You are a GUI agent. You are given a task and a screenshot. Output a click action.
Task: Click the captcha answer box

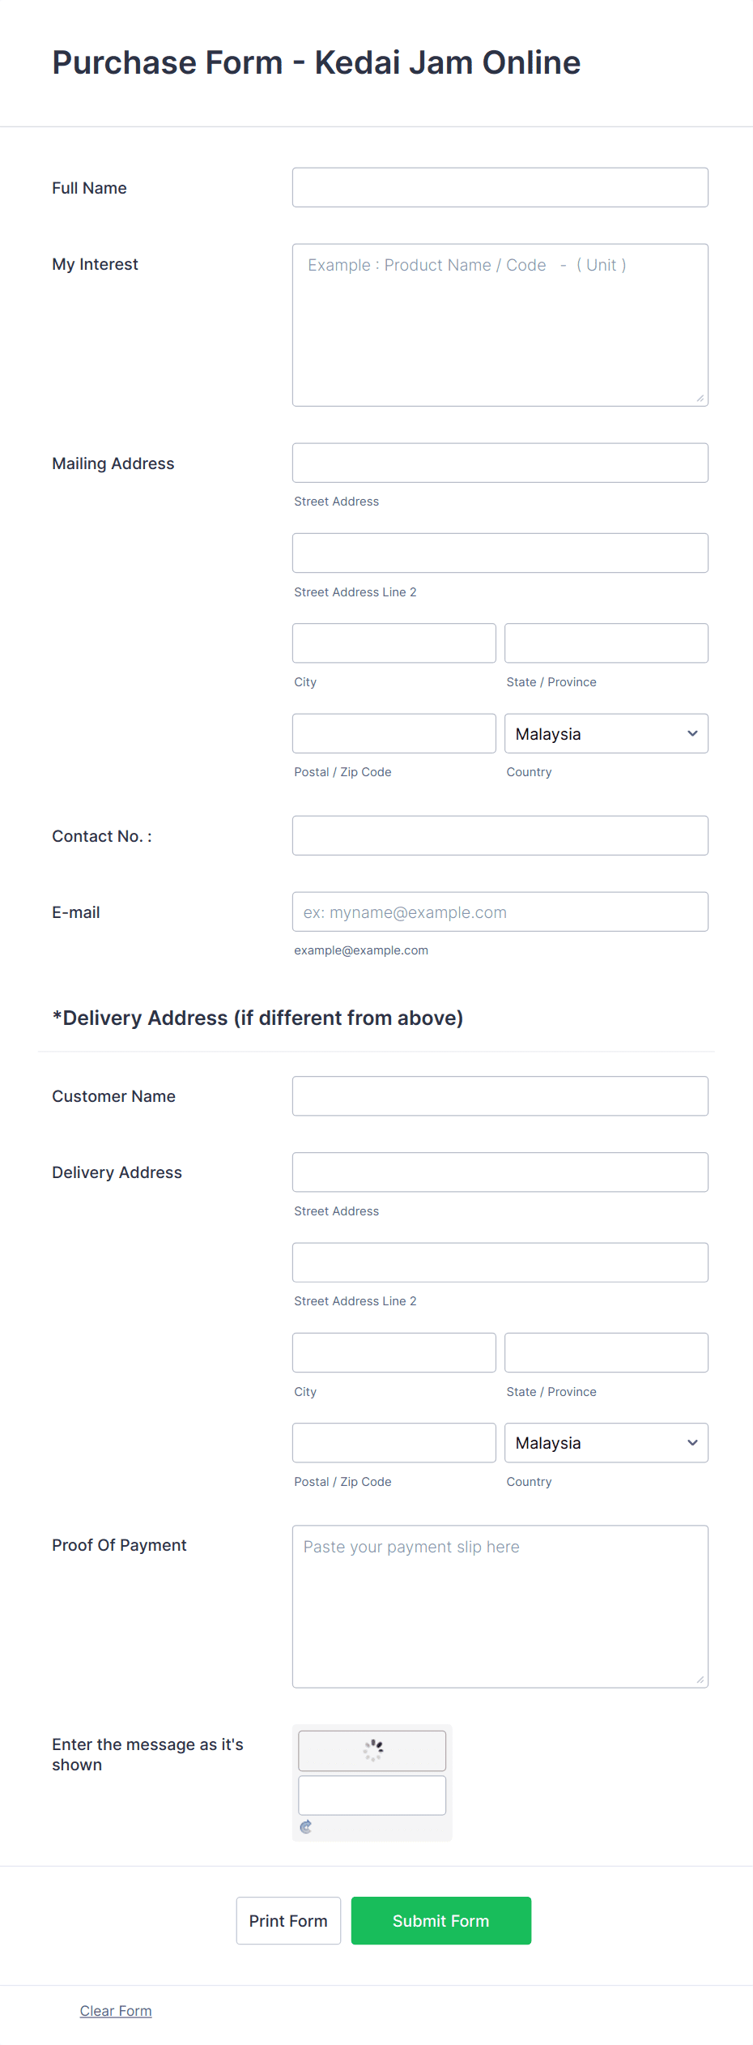click(372, 1795)
